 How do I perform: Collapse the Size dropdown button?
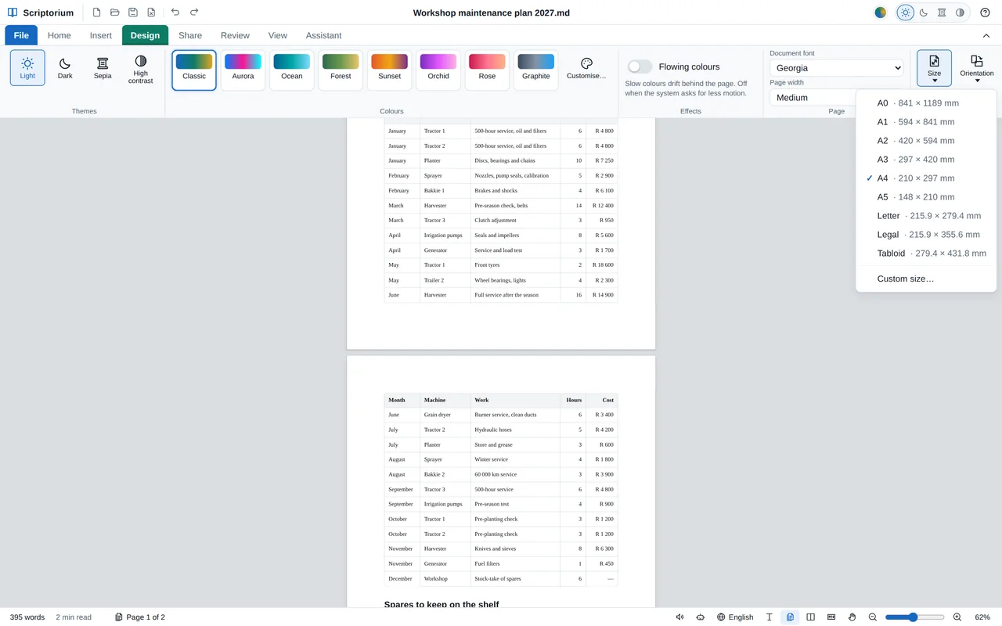(934, 68)
